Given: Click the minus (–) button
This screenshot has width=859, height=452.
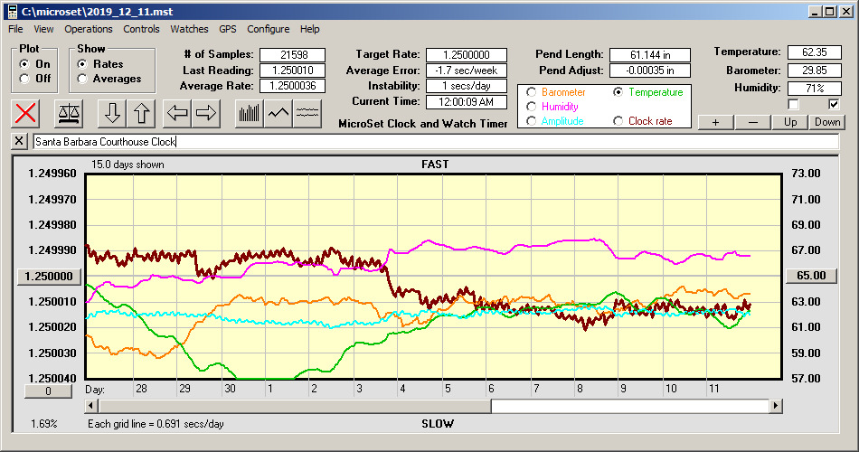Looking at the screenshot, I should coord(752,122).
